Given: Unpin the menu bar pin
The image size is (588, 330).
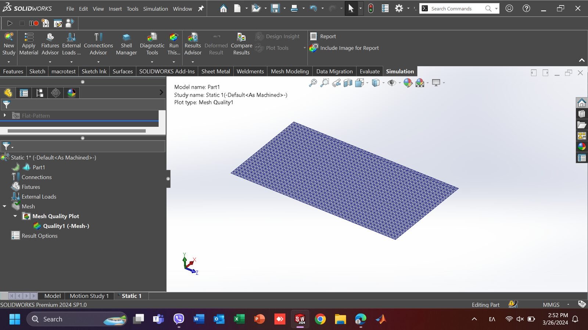Looking at the screenshot, I should [x=201, y=8].
